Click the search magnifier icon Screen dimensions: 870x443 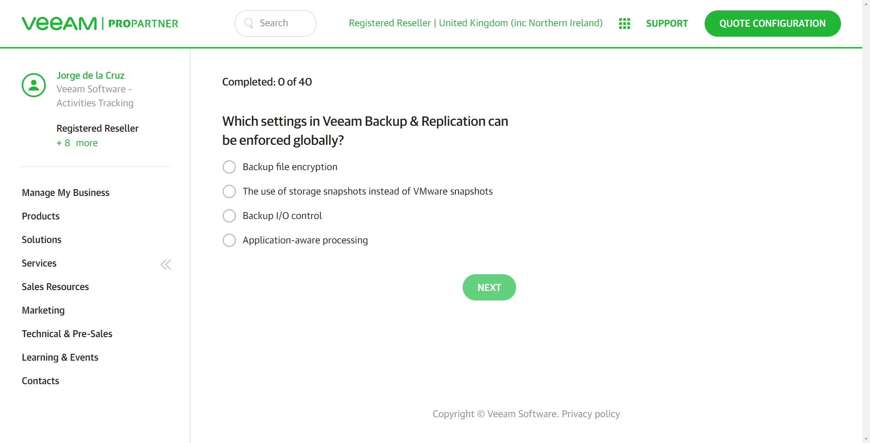click(x=248, y=23)
